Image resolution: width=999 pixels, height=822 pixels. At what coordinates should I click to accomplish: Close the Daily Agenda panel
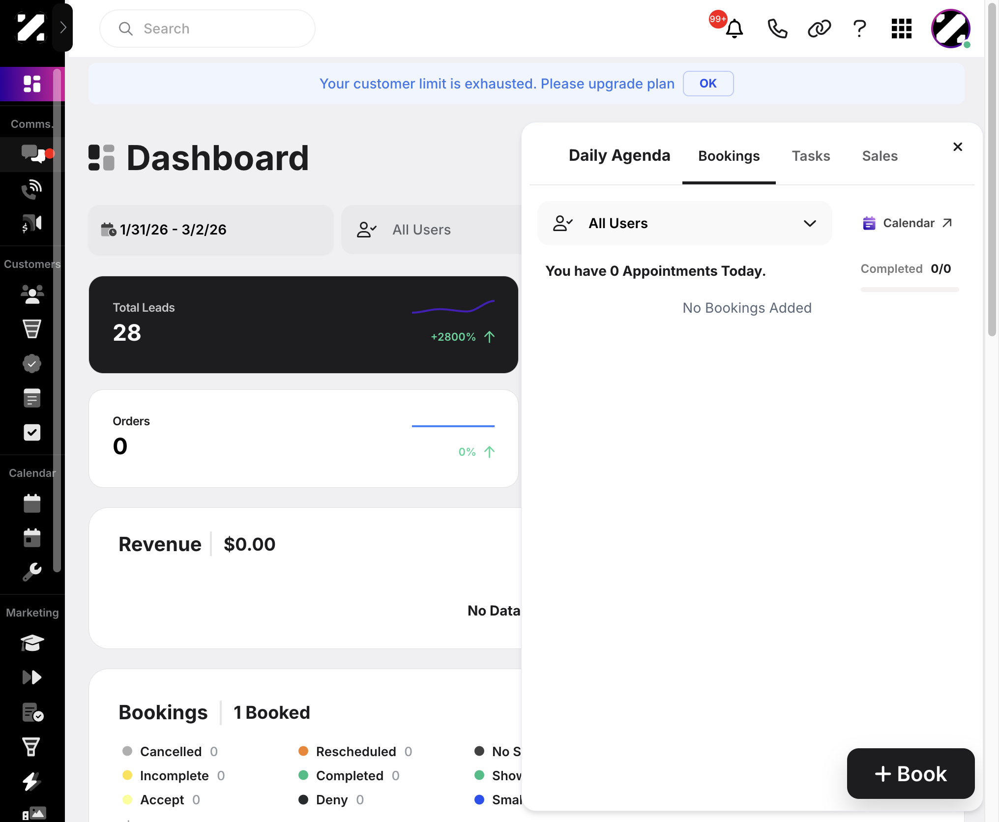(957, 147)
